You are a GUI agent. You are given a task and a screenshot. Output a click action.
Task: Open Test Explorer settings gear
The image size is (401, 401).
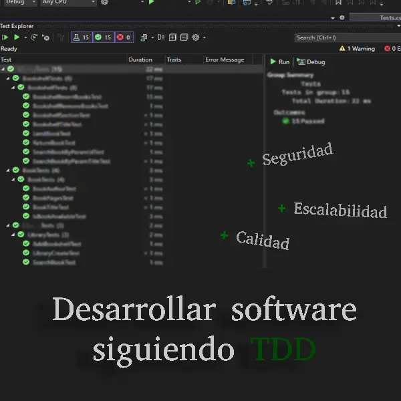196,37
